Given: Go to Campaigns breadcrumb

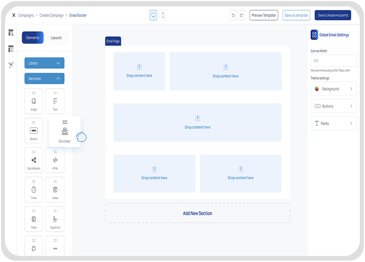Looking at the screenshot, I should (x=26, y=15).
